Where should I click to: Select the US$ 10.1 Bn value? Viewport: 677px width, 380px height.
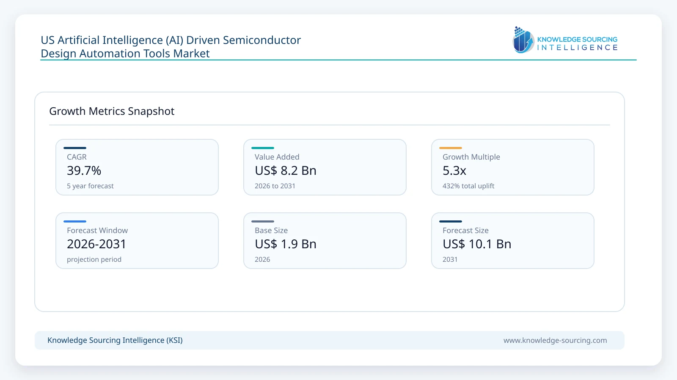pyautogui.click(x=477, y=244)
